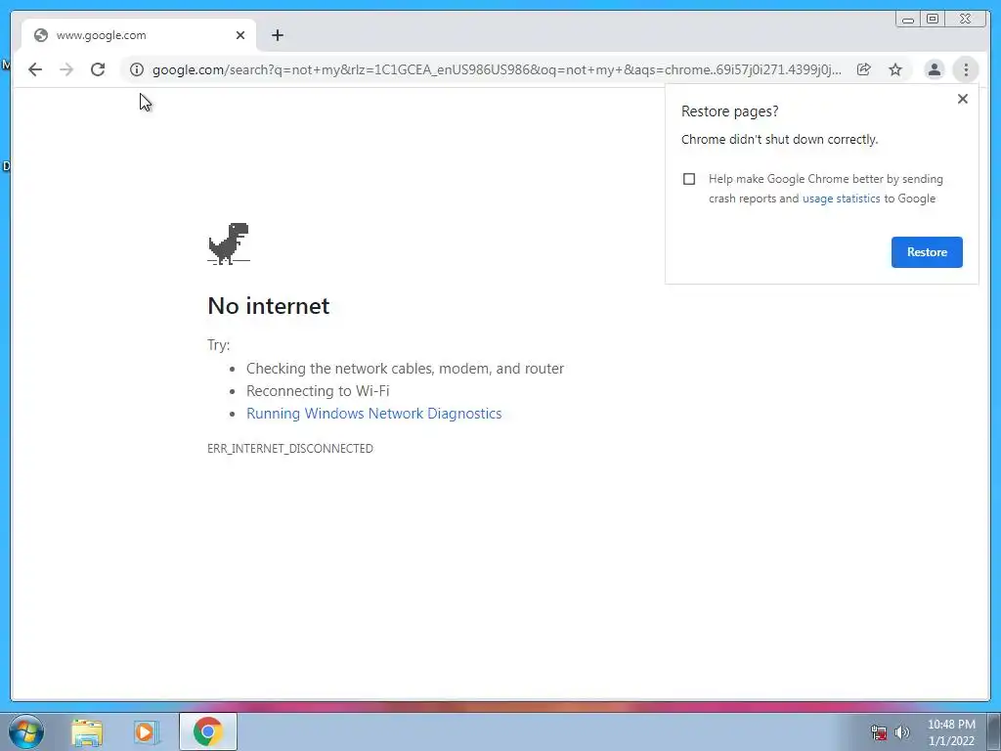
Task: Enable sending crash reports checkbox
Action: [689, 179]
